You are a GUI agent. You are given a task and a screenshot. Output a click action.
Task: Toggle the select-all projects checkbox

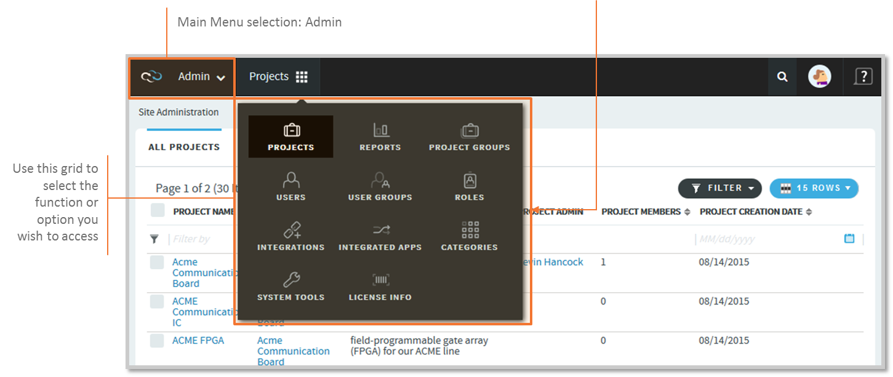point(158,210)
